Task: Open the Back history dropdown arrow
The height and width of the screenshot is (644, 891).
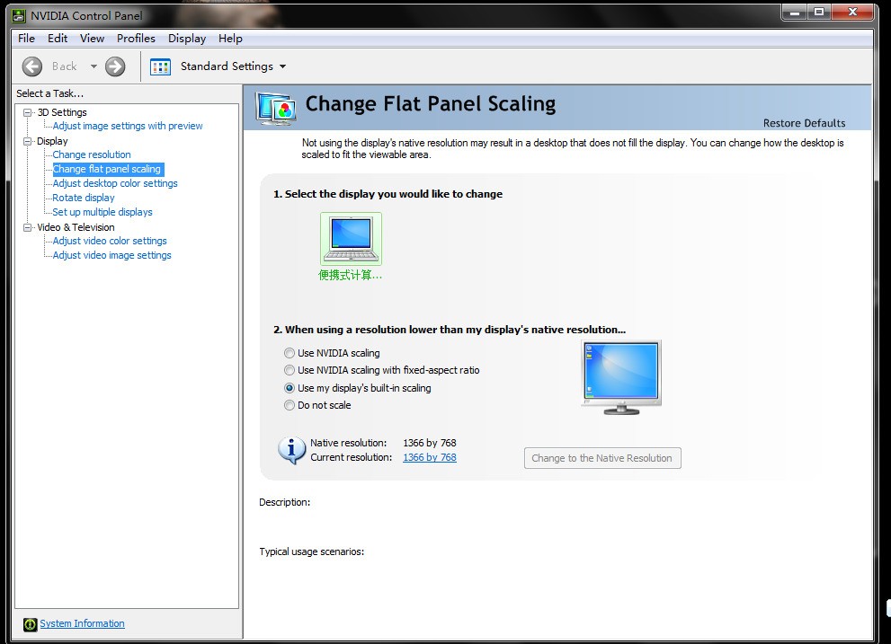Action: [94, 66]
